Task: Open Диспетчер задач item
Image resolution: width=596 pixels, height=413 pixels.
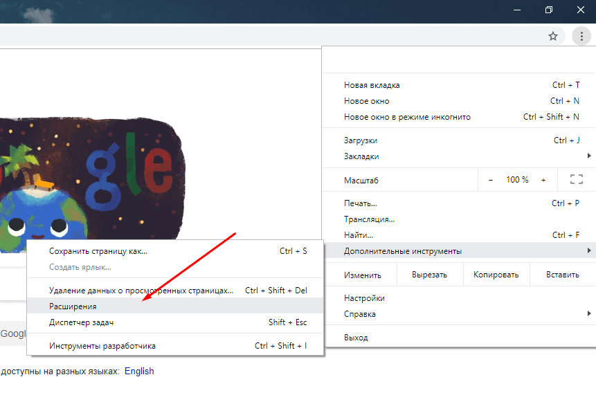Action: point(175,322)
